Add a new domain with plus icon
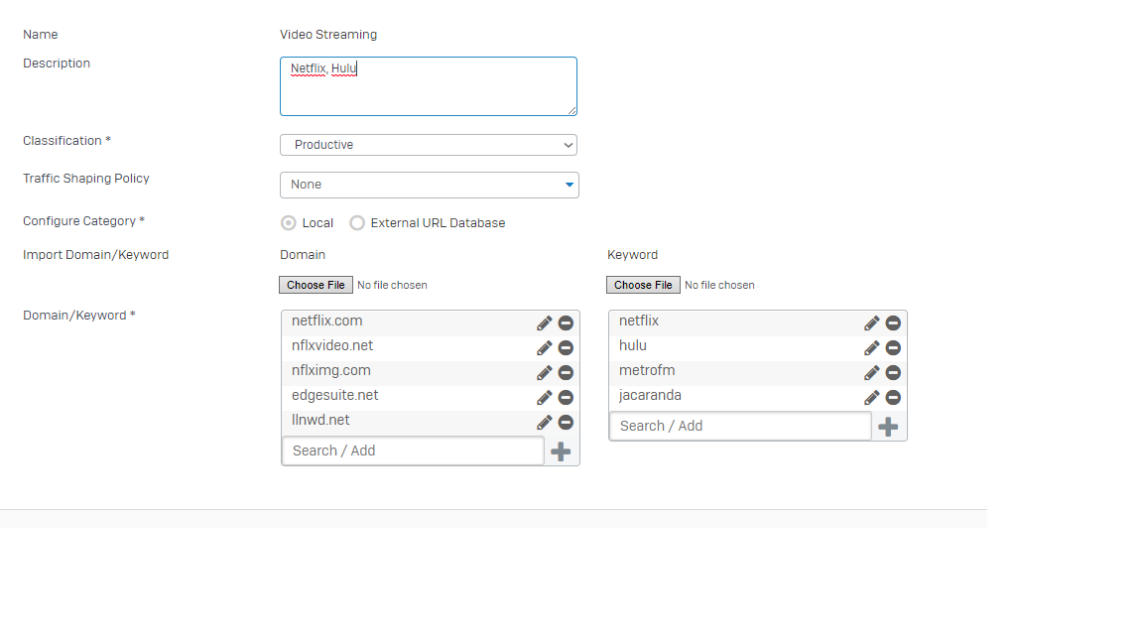1143x643 pixels. click(561, 451)
